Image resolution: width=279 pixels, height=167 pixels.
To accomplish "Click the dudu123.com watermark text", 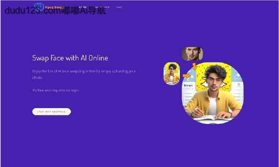I will coord(55,11).
